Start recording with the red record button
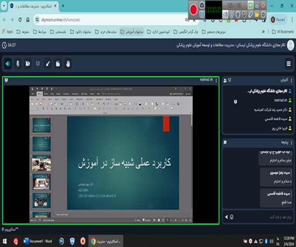 (x=194, y=10)
